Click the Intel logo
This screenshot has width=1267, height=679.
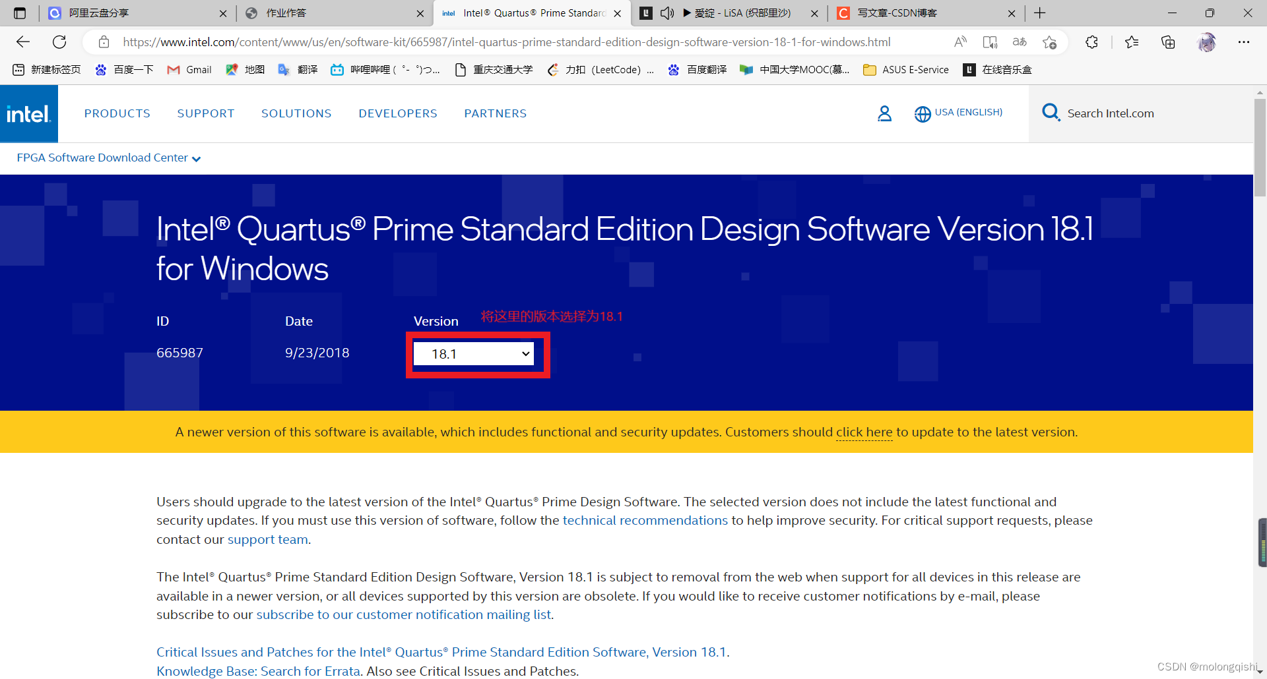point(29,113)
